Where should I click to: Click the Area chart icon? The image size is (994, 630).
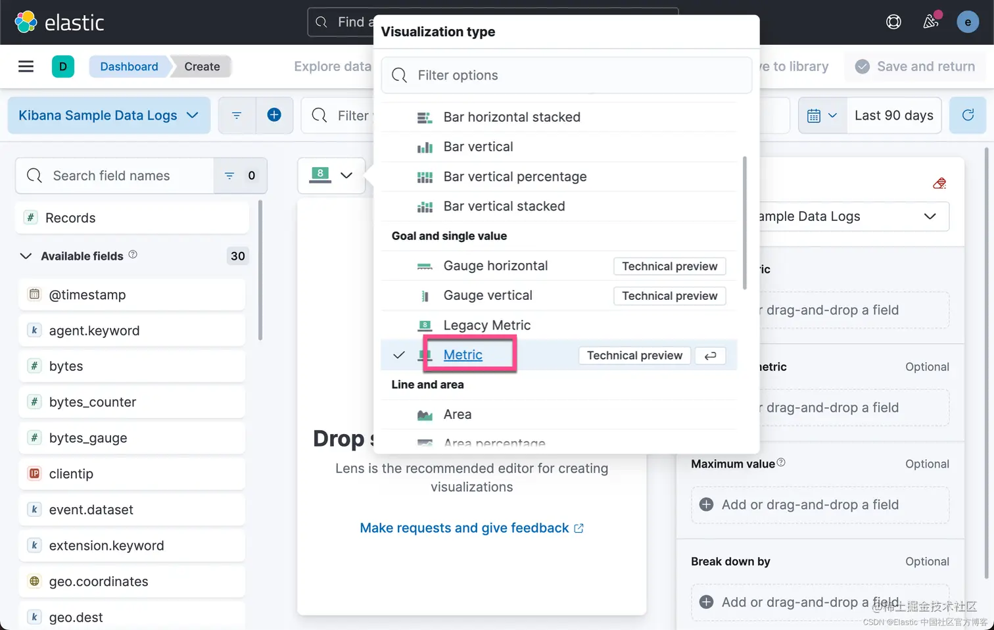(x=425, y=415)
